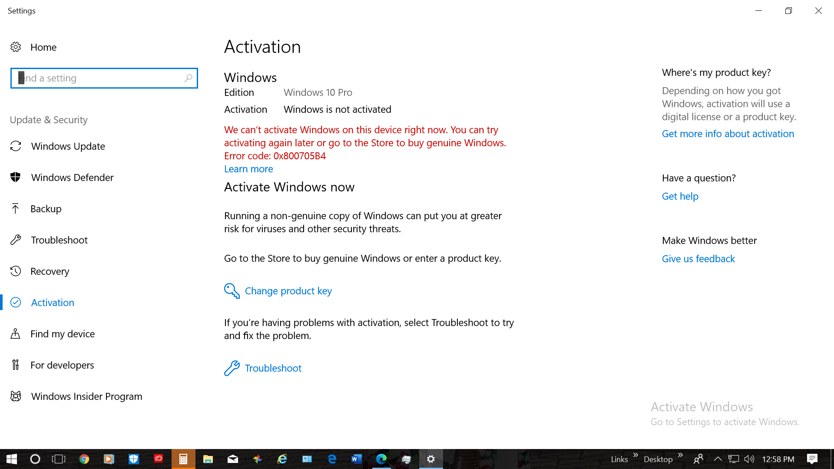Click Change product key
This screenshot has height=469, width=834.
click(288, 291)
